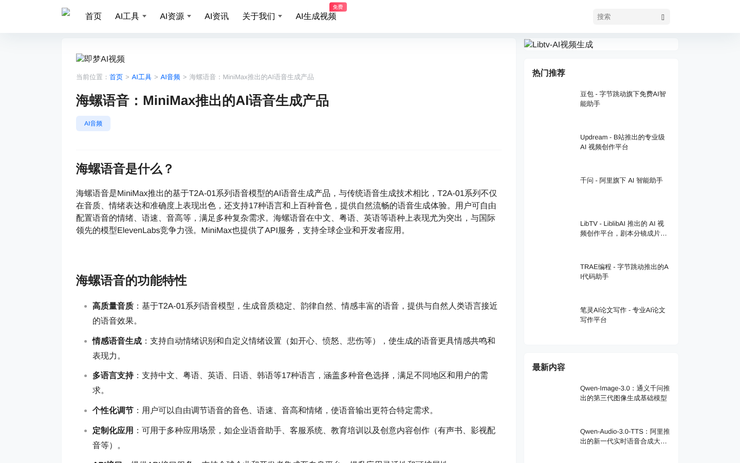Click the heading 海螺语音的功能特性
This screenshot has height=463, width=740.
[x=132, y=280]
